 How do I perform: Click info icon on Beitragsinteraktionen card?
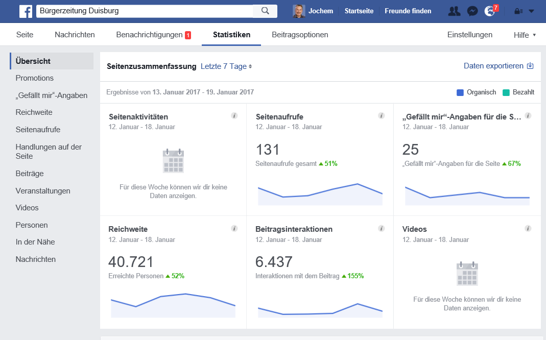click(382, 229)
